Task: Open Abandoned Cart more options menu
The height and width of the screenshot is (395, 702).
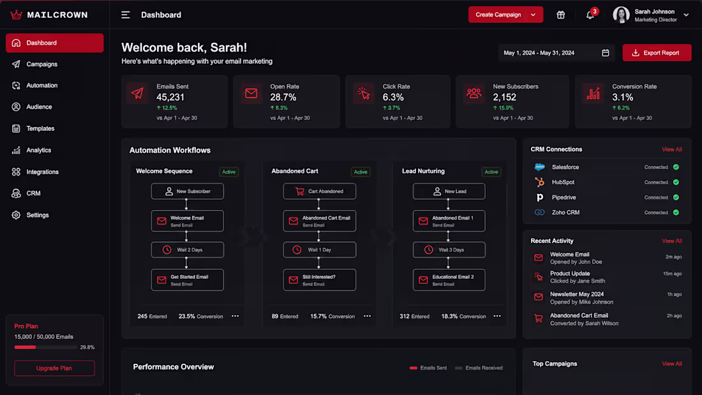Action: pos(367,316)
